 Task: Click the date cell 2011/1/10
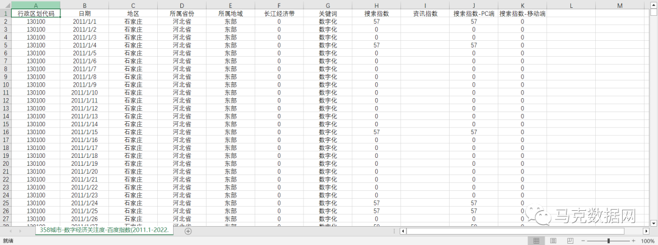tap(84, 92)
